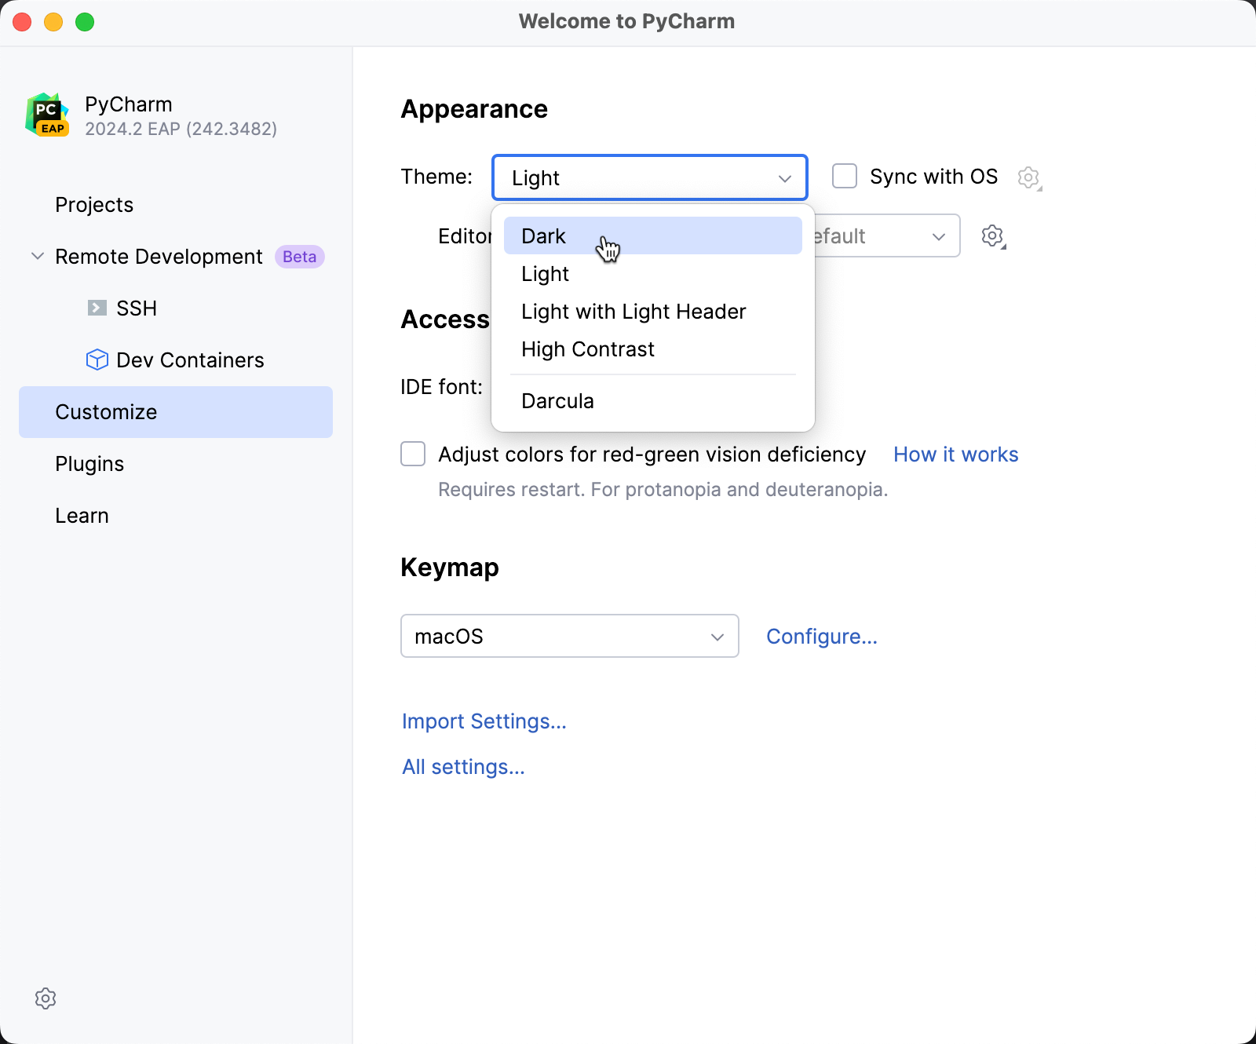The image size is (1256, 1044).
Task: Collapse the Remote Development section
Action: 36,256
